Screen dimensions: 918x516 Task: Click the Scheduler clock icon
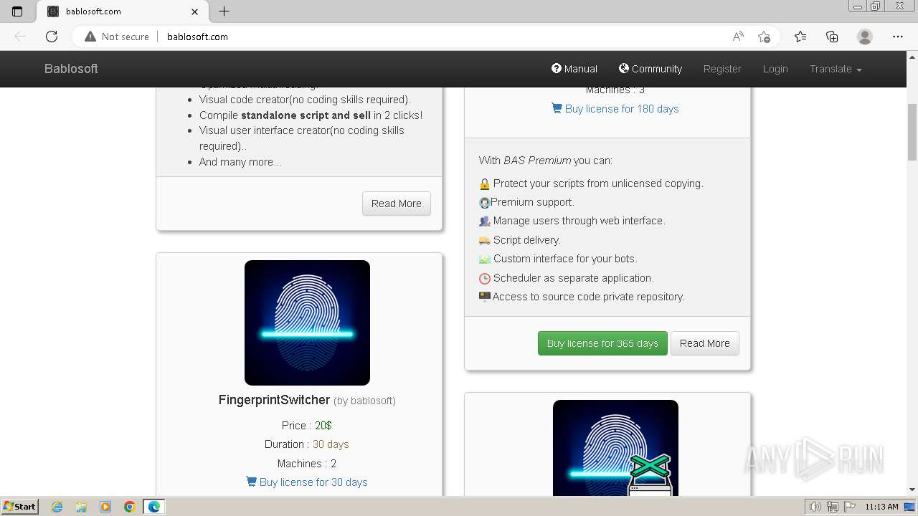point(485,278)
